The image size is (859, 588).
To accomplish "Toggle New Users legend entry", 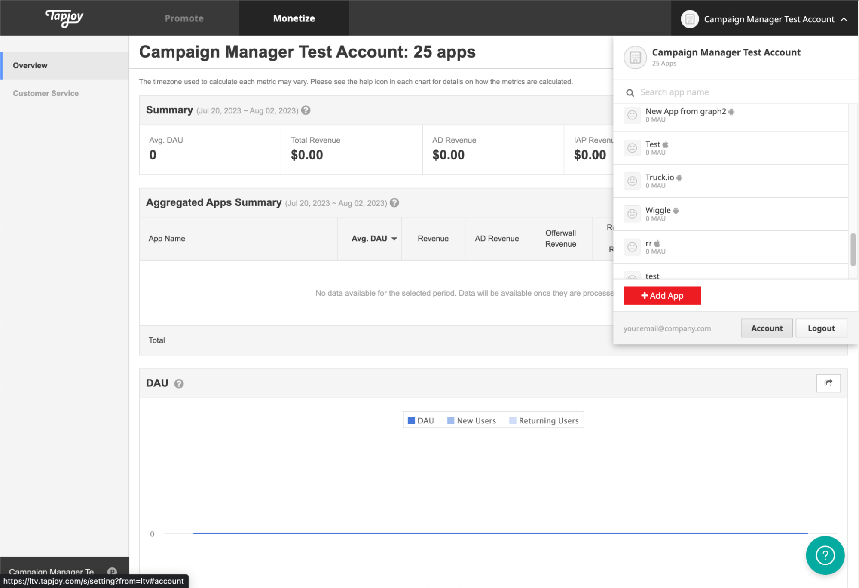I will (471, 420).
